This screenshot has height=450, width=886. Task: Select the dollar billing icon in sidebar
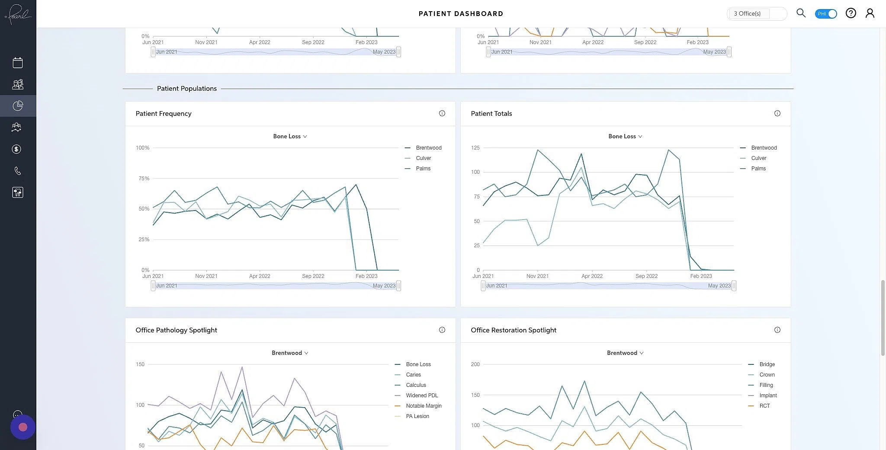[16, 149]
